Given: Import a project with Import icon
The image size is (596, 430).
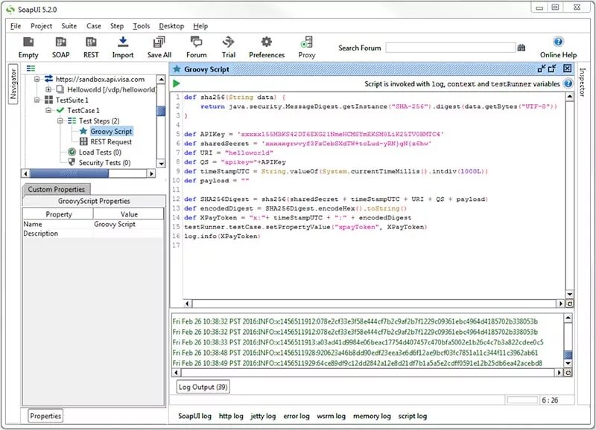Looking at the screenshot, I should tap(123, 47).
